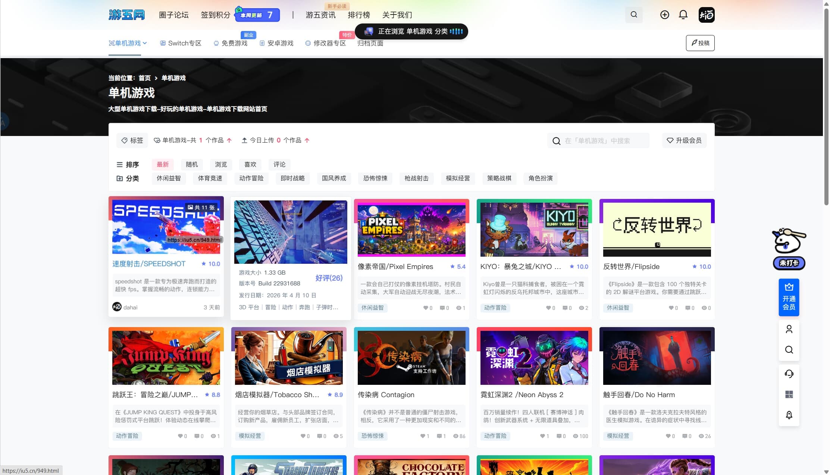Filter by 恐怖惊悚 category

375,178
